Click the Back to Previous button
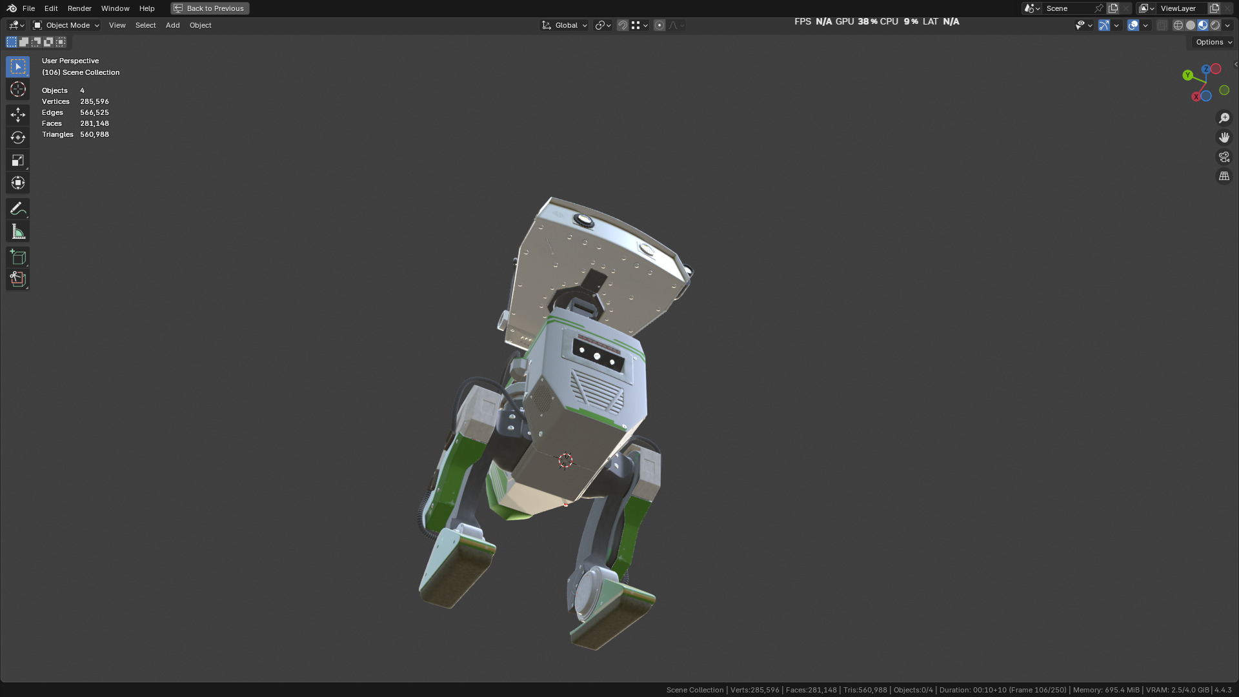 [x=210, y=8]
